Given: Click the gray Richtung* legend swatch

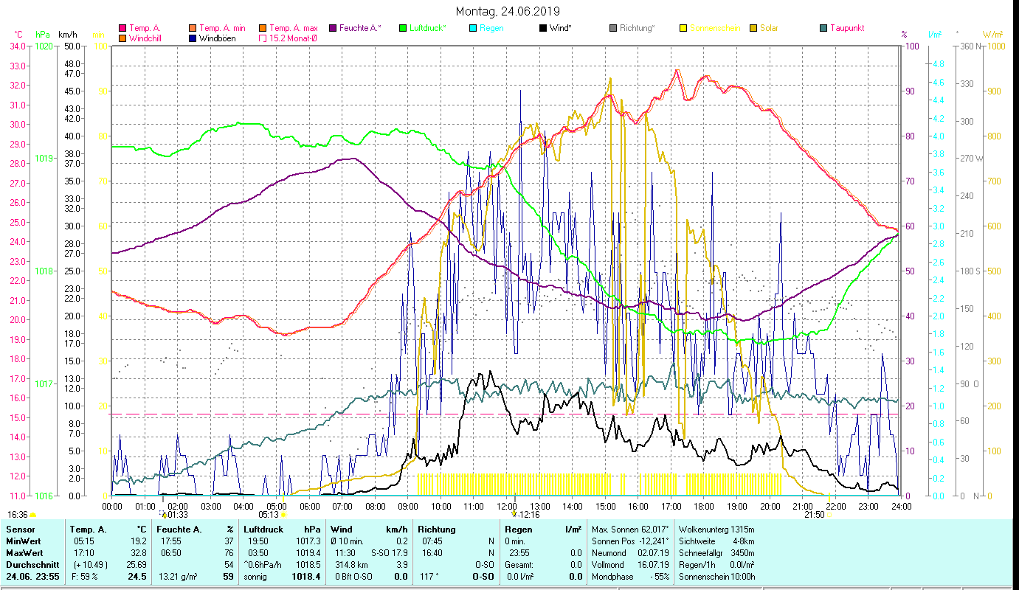Looking at the screenshot, I should tap(613, 28).
